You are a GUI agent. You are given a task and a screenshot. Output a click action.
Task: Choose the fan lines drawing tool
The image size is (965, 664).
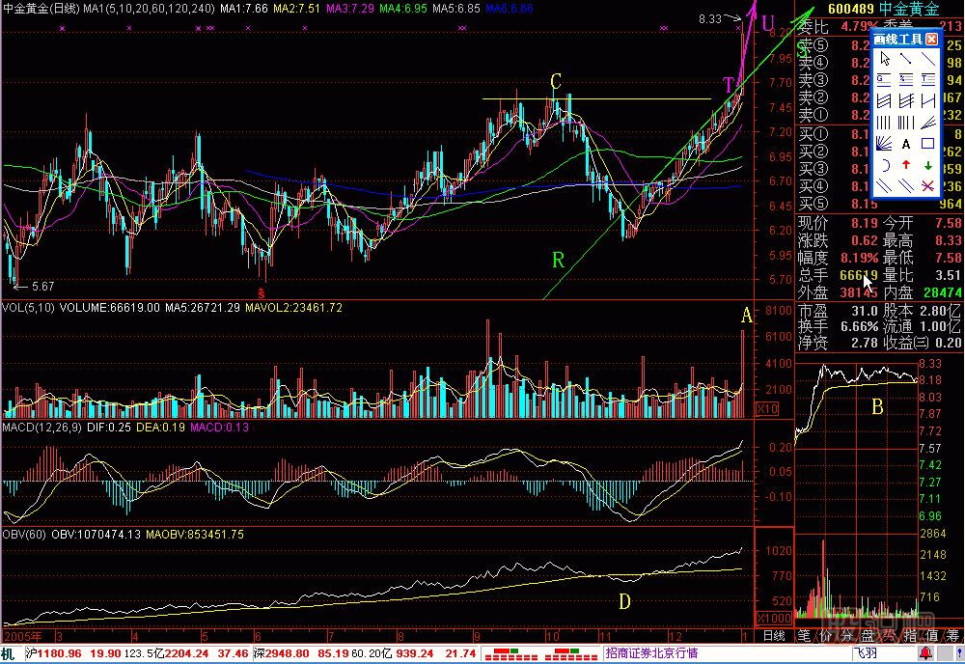coord(886,144)
